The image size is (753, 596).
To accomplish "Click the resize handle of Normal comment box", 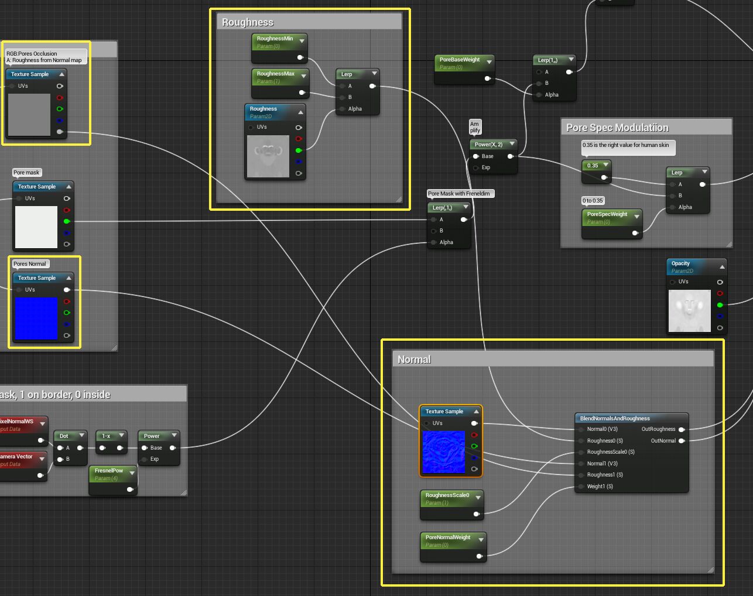I will click(x=710, y=570).
